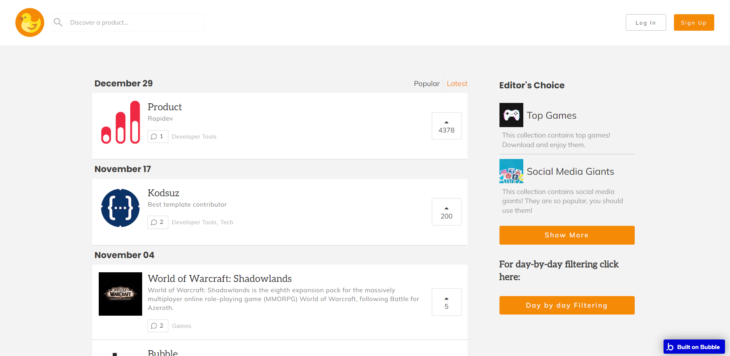Upvote World of Warcraft with 5 votes
This screenshot has height=356, width=730.
pyautogui.click(x=446, y=302)
